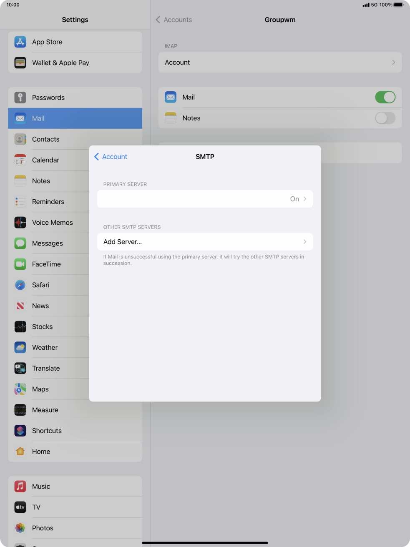Tap the Maps icon in sidebar
The width and height of the screenshot is (410, 547).
(20, 389)
